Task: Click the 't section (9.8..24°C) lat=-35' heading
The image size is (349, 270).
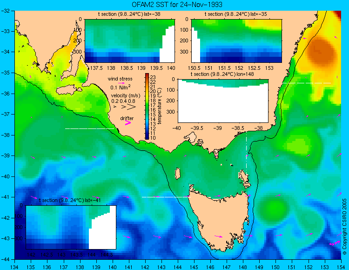Action: 236,14
